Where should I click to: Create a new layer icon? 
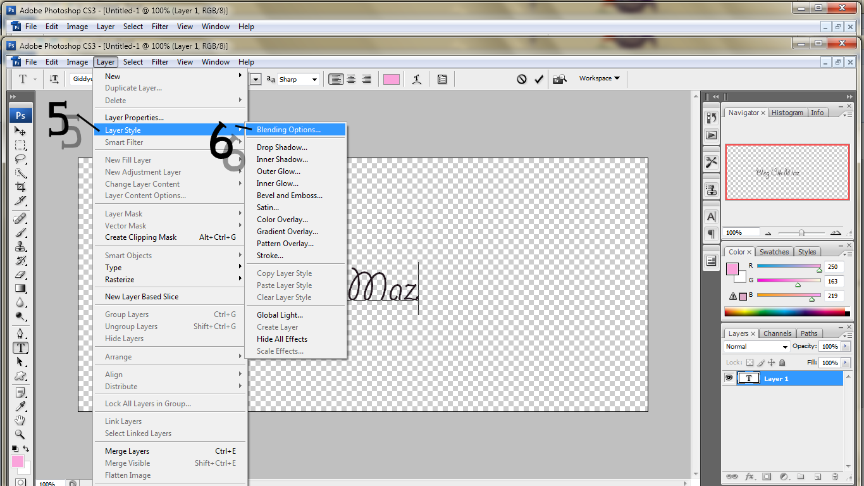818,477
